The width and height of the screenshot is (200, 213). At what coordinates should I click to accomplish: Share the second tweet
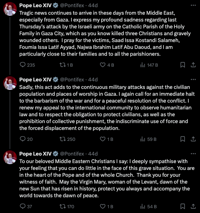point(193,139)
